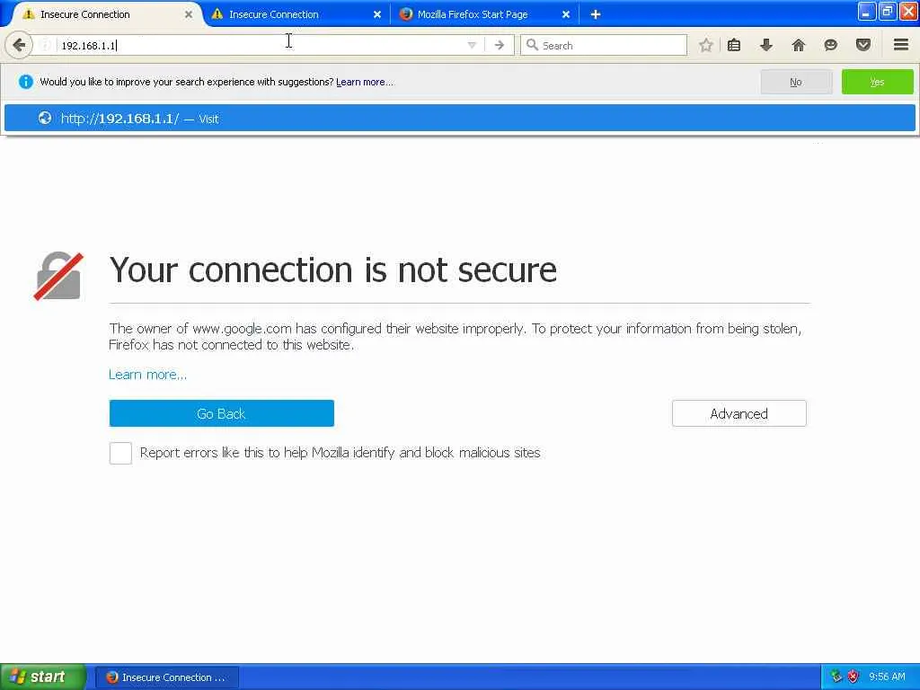Click Firefox icon on Start Page tab
This screenshot has height=690, width=920.
[405, 14]
